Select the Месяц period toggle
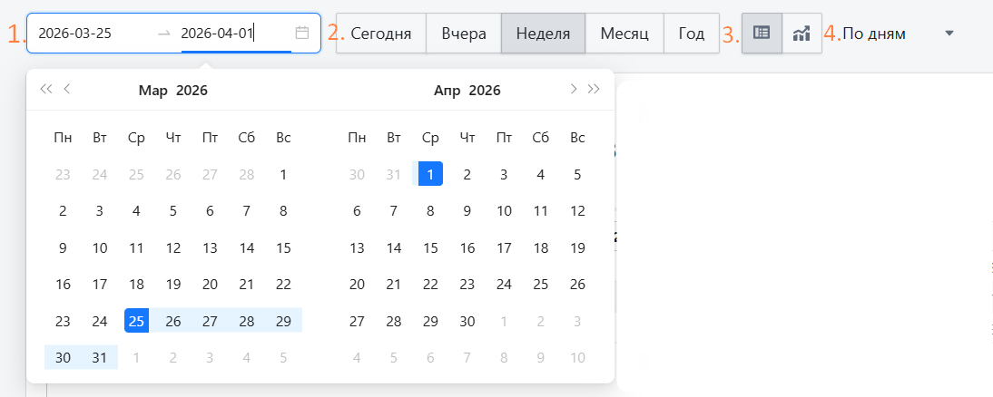This screenshot has height=397, width=993. [x=624, y=34]
